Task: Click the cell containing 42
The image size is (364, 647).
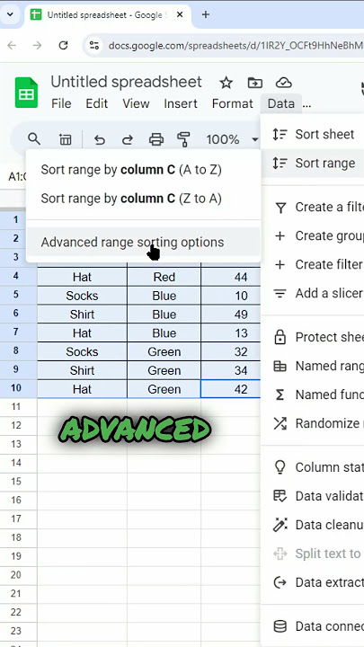Action: pos(231,389)
